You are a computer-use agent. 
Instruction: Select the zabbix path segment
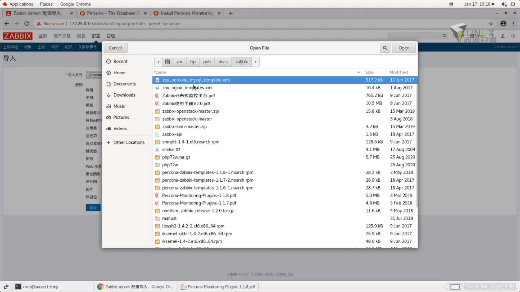(x=242, y=62)
